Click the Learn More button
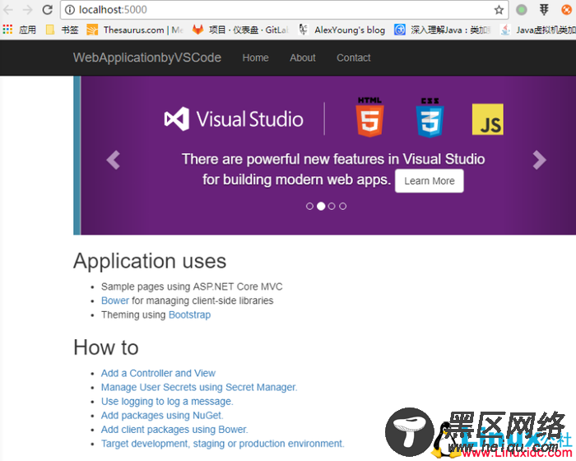This screenshot has width=576, height=461. coord(429,181)
